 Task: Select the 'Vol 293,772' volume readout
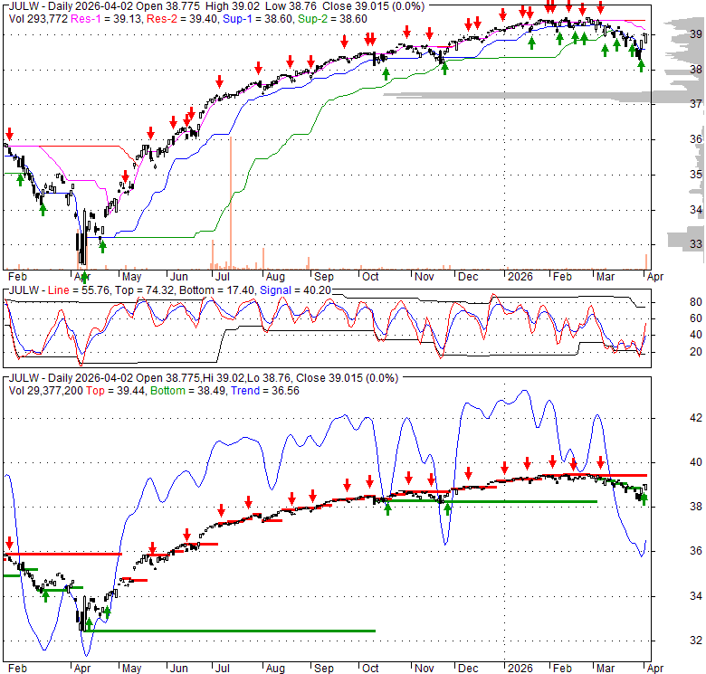click(38, 19)
